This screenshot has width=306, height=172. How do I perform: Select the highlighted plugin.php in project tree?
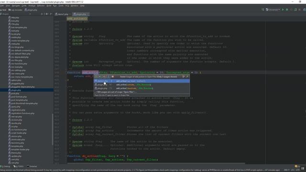[x=27, y=90]
